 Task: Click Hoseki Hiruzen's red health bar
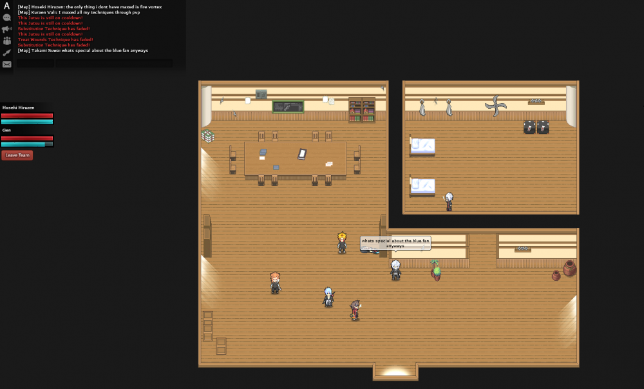[27, 115]
